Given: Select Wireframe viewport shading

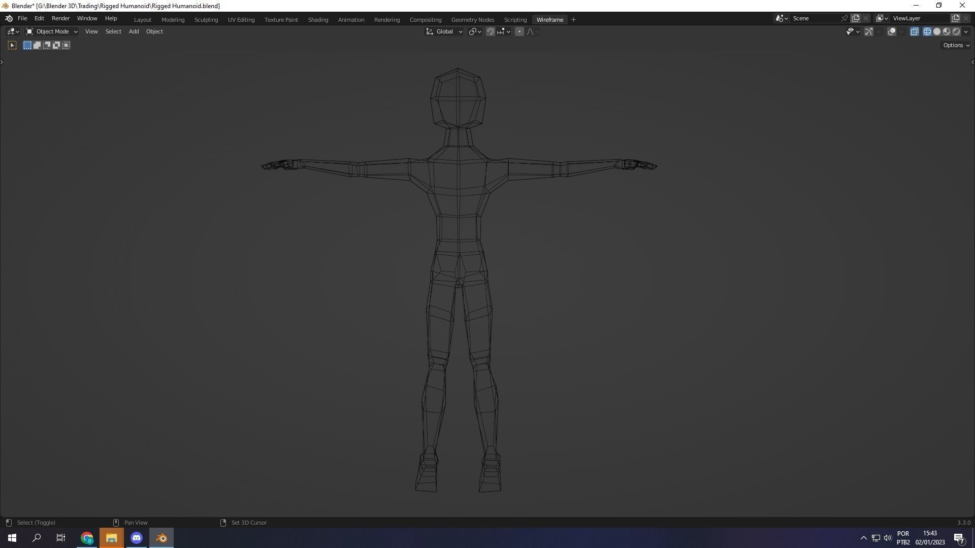Looking at the screenshot, I should pyautogui.click(x=927, y=31).
